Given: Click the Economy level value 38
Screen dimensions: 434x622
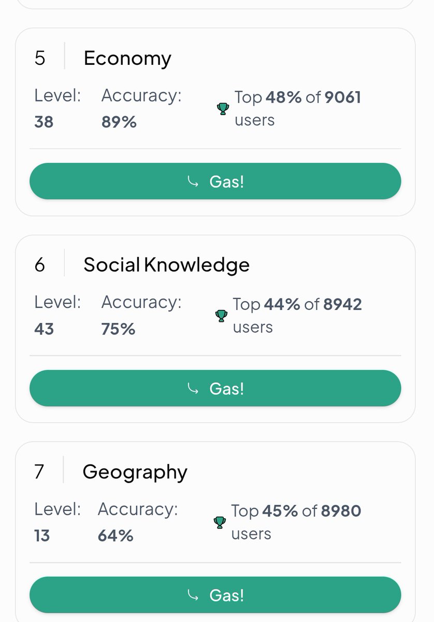Looking at the screenshot, I should pyautogui.click(x=44, y=122).
